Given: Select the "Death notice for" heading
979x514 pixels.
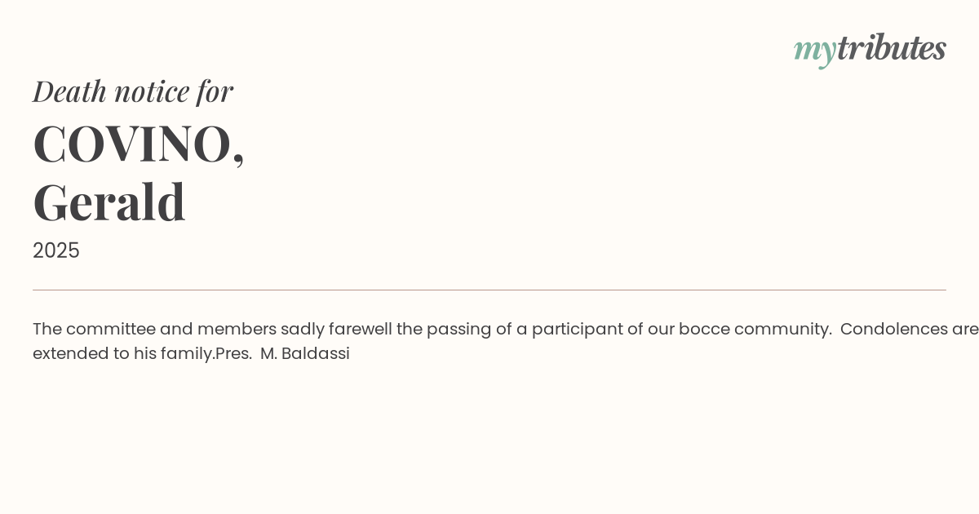Looking at the screenshot, I should coord(133,91).
